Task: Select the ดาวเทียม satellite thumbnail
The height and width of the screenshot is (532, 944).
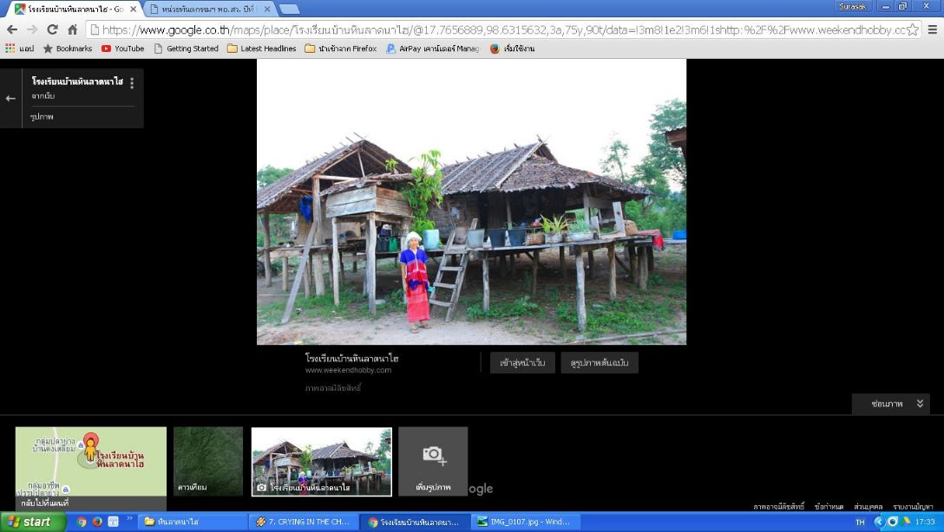Action: point(207,461)
